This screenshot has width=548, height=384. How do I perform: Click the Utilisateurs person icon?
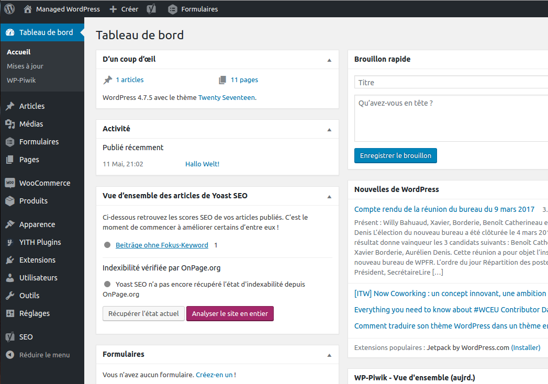[x=10, y=278]
